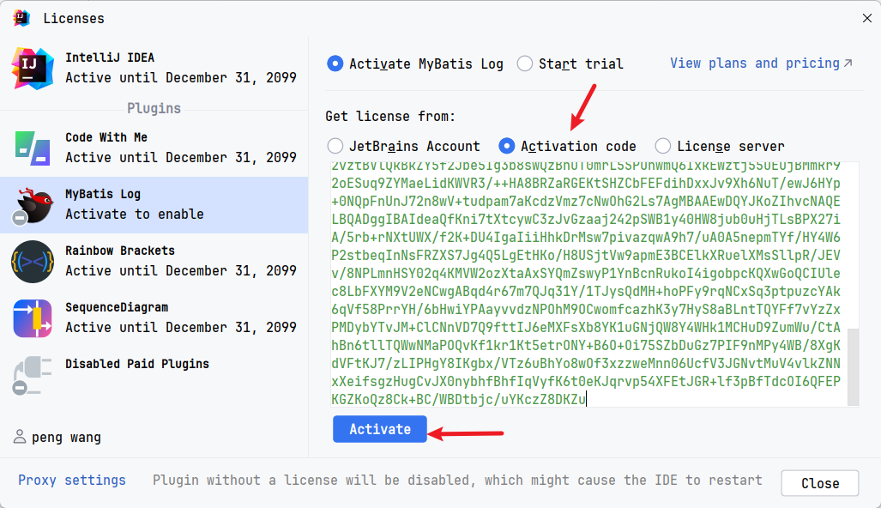Click the Code With Me plugin icon
881x508 pixels.
33,148
